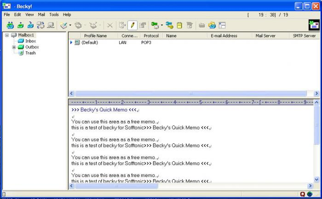
Task: Click up arrow of memo vertical scrollbar
Action: pos(317,102)
